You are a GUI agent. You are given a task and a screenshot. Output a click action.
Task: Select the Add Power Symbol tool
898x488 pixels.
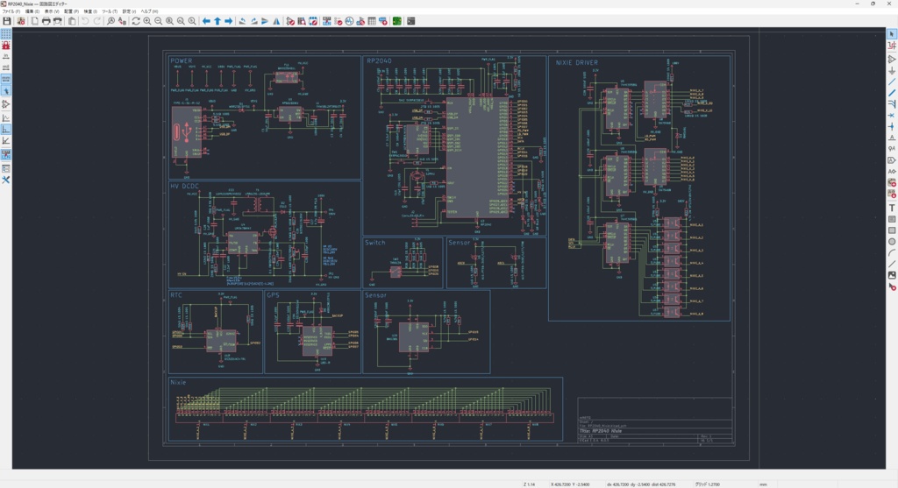coord(892,70)
